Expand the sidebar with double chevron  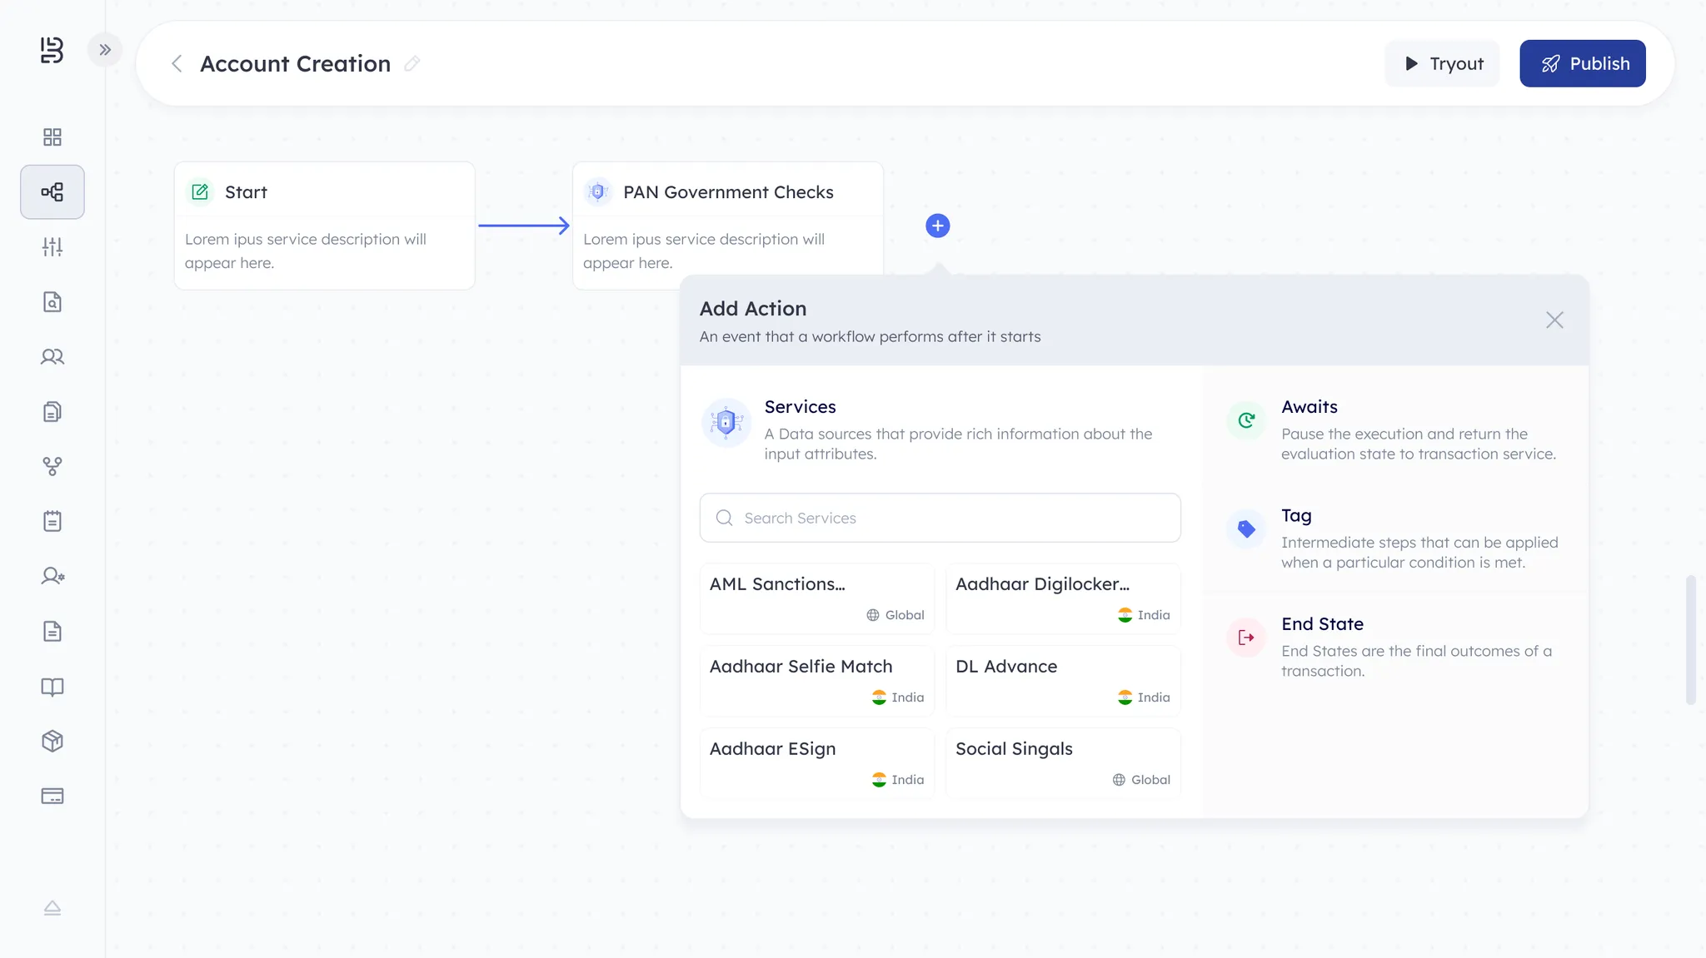tap(105, 50)
